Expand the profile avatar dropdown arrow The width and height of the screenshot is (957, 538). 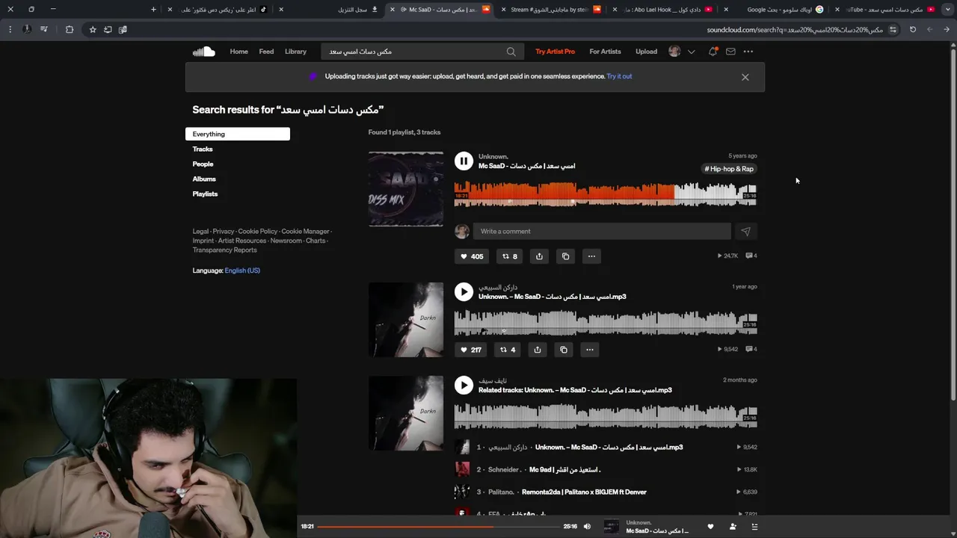[691, 52]
